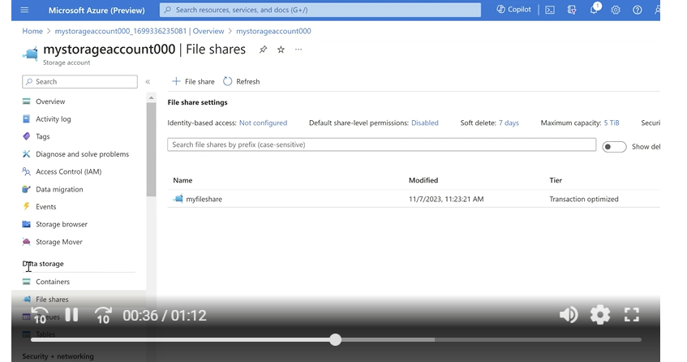687x362 pixels.
Task: Click the mystorageaccount000 breadcrumb
Action: tap(273, 31)
